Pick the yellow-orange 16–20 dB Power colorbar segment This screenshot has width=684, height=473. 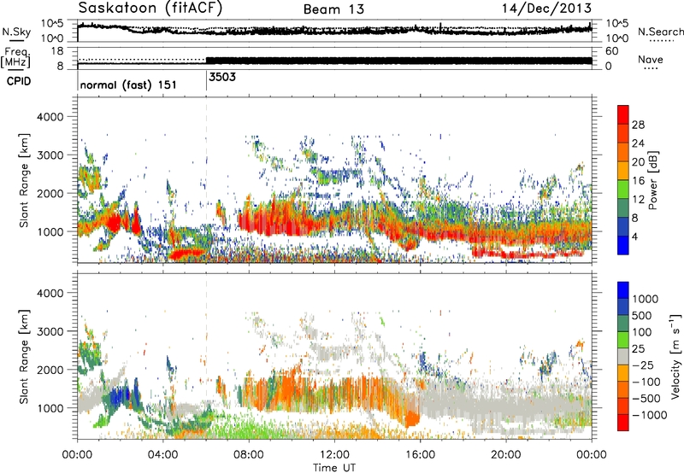click(x=623, y=170)
